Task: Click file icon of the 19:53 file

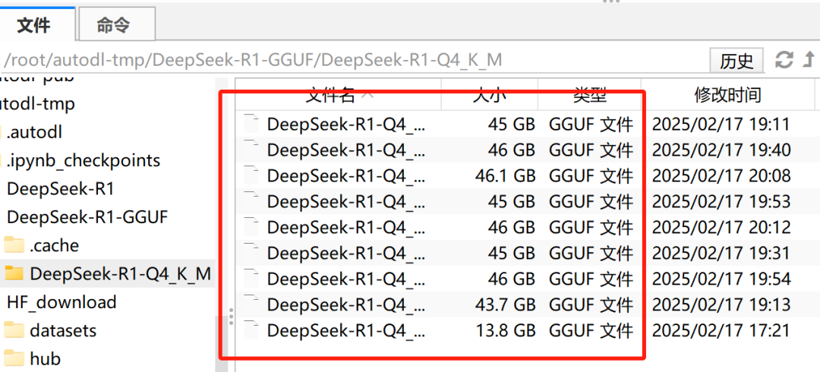Action: (x=252, y=201)
